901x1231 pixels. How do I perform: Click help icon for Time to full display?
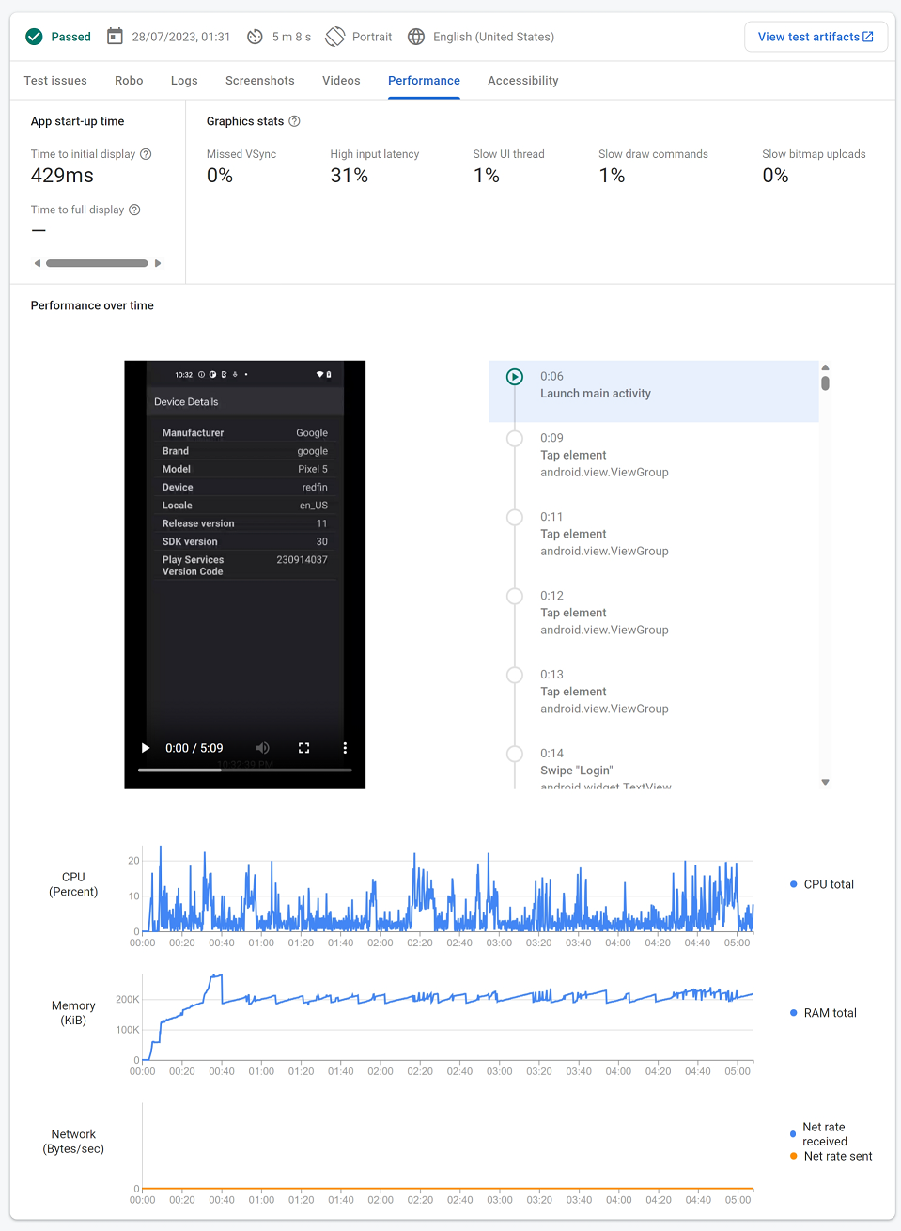click(134, 210)
